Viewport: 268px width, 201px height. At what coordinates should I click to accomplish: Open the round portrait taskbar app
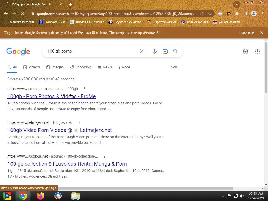(x=58, y=196)
